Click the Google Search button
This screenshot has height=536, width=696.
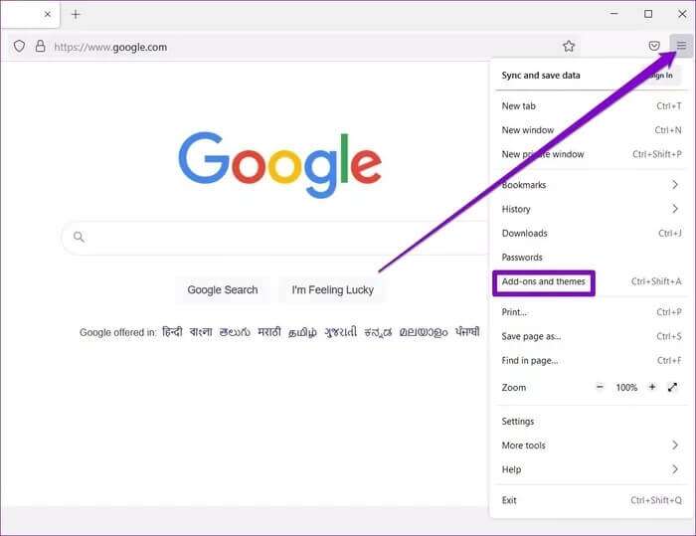click(223, 289)
